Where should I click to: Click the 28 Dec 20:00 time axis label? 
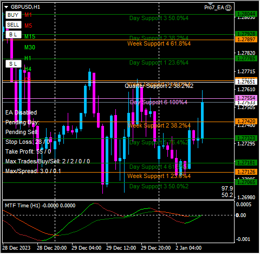click(x=51, y=248)
